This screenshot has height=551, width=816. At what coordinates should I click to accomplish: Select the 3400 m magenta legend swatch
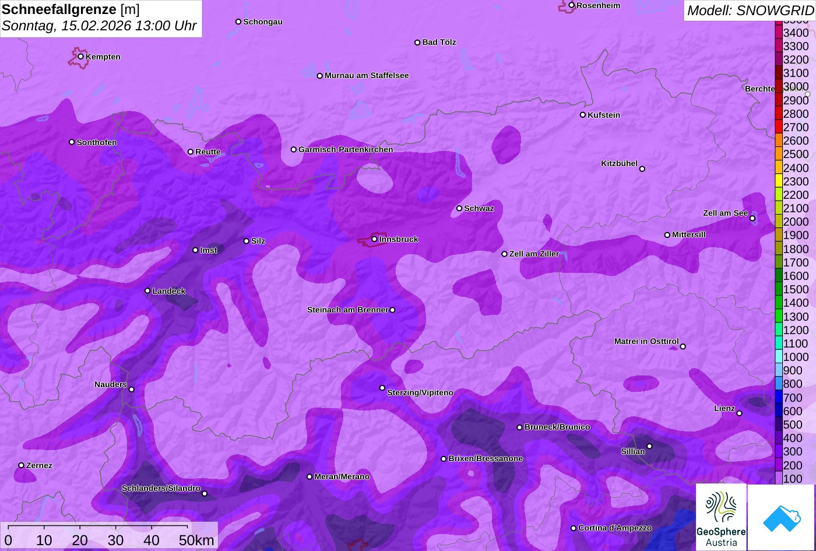[x=778, y=33]
